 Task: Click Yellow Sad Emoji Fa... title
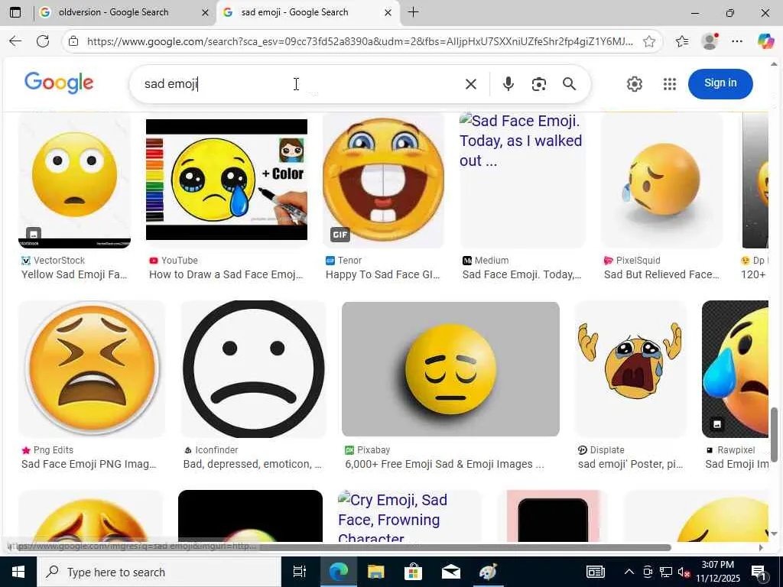pos(74,274)
